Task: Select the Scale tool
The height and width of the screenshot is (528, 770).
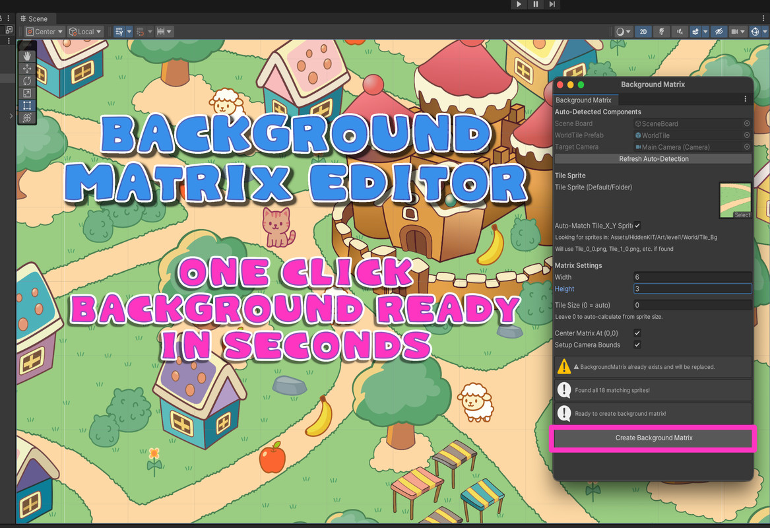Action: click(x=27, y=93)
